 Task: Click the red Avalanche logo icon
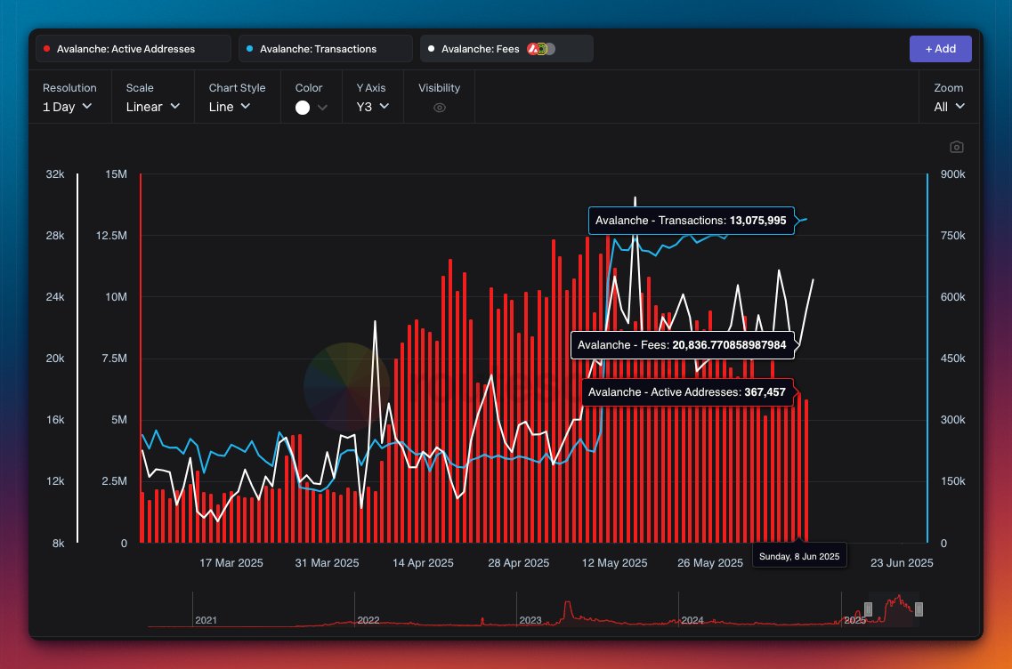pos(533,49)
